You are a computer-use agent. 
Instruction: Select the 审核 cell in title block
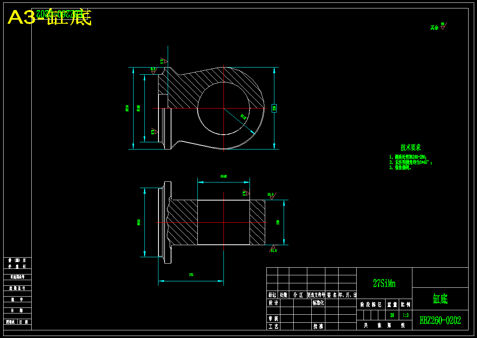(x=273, y=318)
